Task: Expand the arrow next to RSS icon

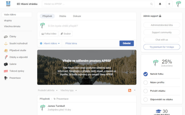Action: pos(135,90)
